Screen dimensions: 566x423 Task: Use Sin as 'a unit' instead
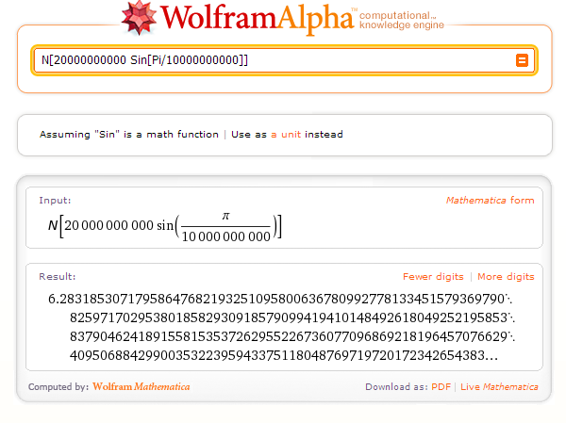(286, 135)
